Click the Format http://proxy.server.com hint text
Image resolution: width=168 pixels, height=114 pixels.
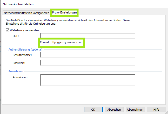click(61, 42)
